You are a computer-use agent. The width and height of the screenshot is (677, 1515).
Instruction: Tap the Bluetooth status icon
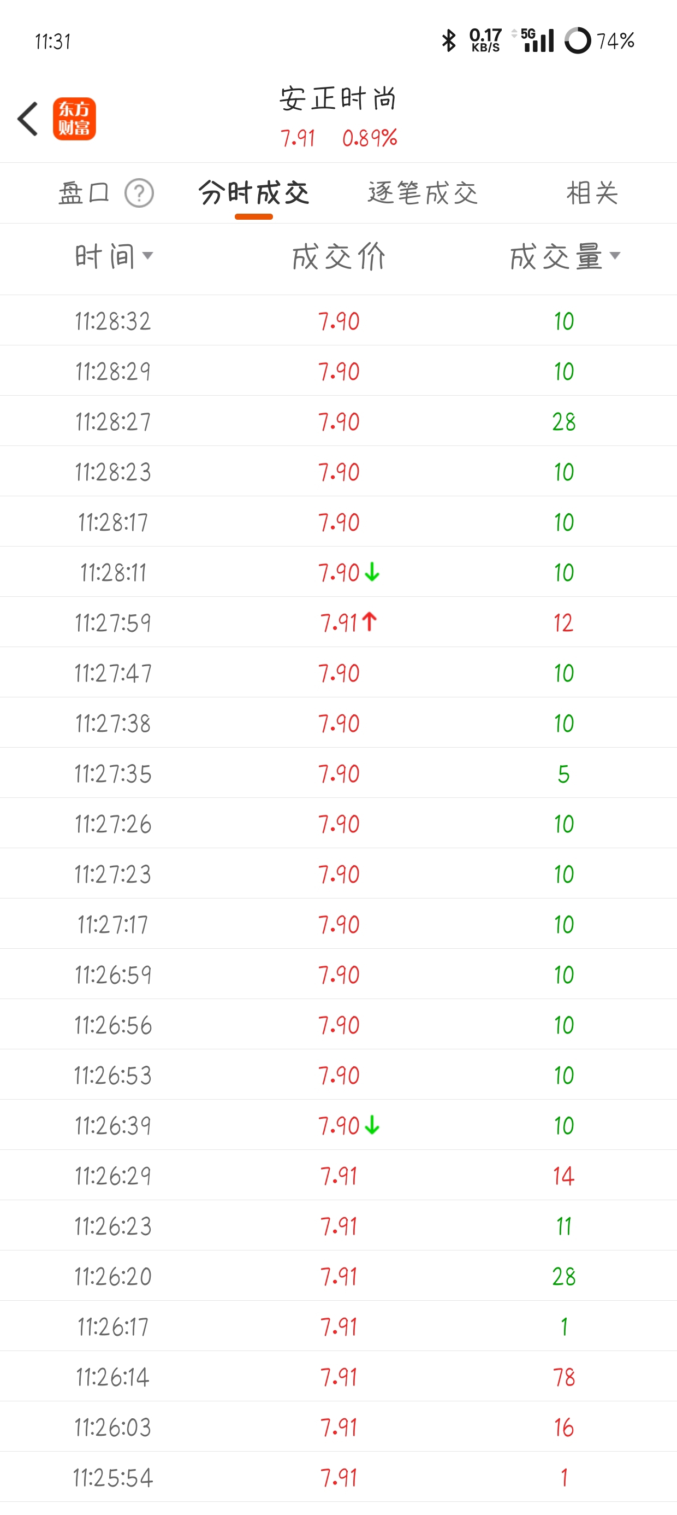pos(449,40)
